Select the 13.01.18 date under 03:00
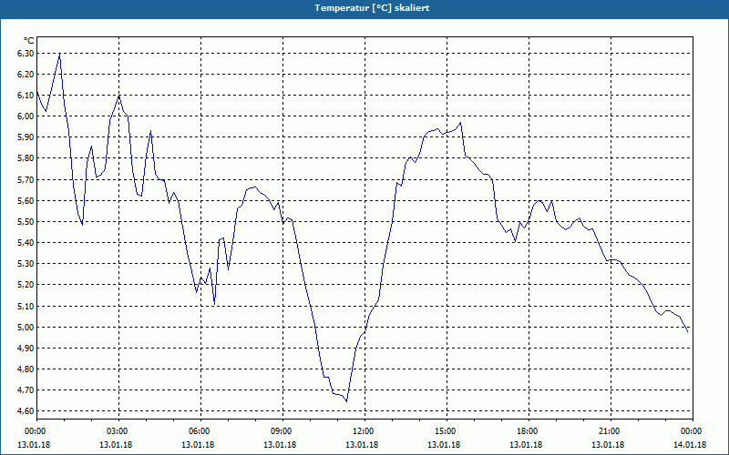The width and height of the screenshot is (729, 455). 116,445
